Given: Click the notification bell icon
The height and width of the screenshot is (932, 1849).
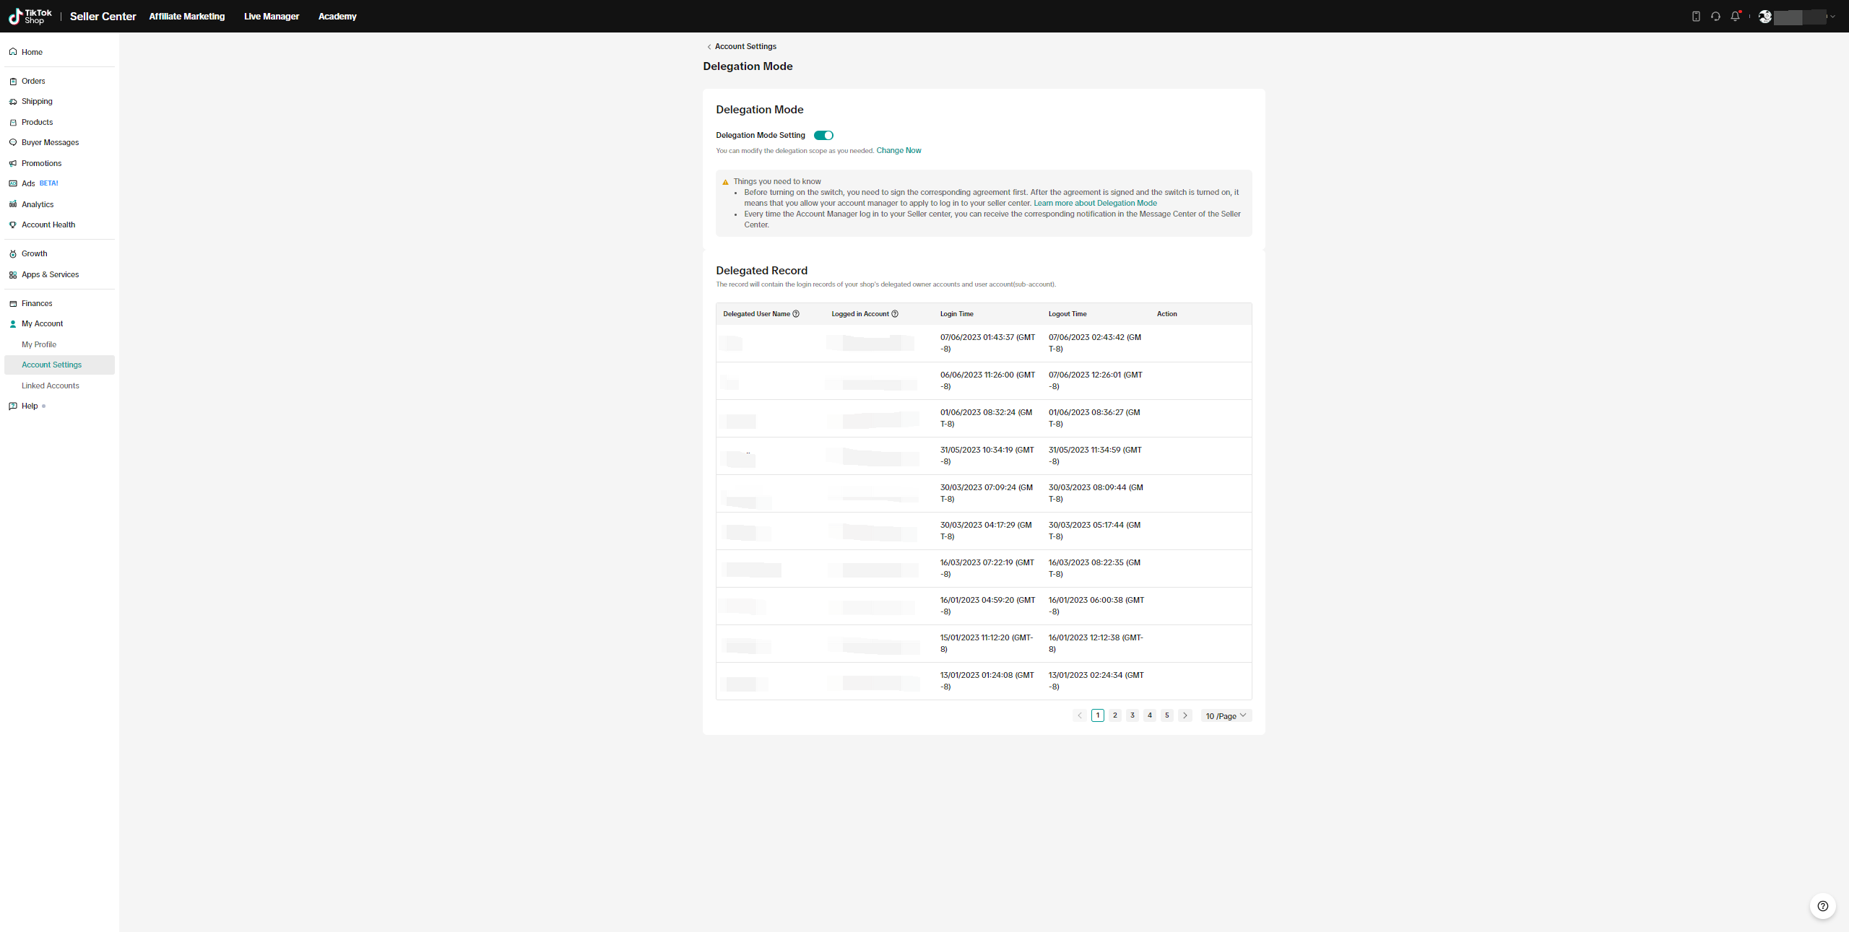Looking at the screenshot, I should (1735, 16).
